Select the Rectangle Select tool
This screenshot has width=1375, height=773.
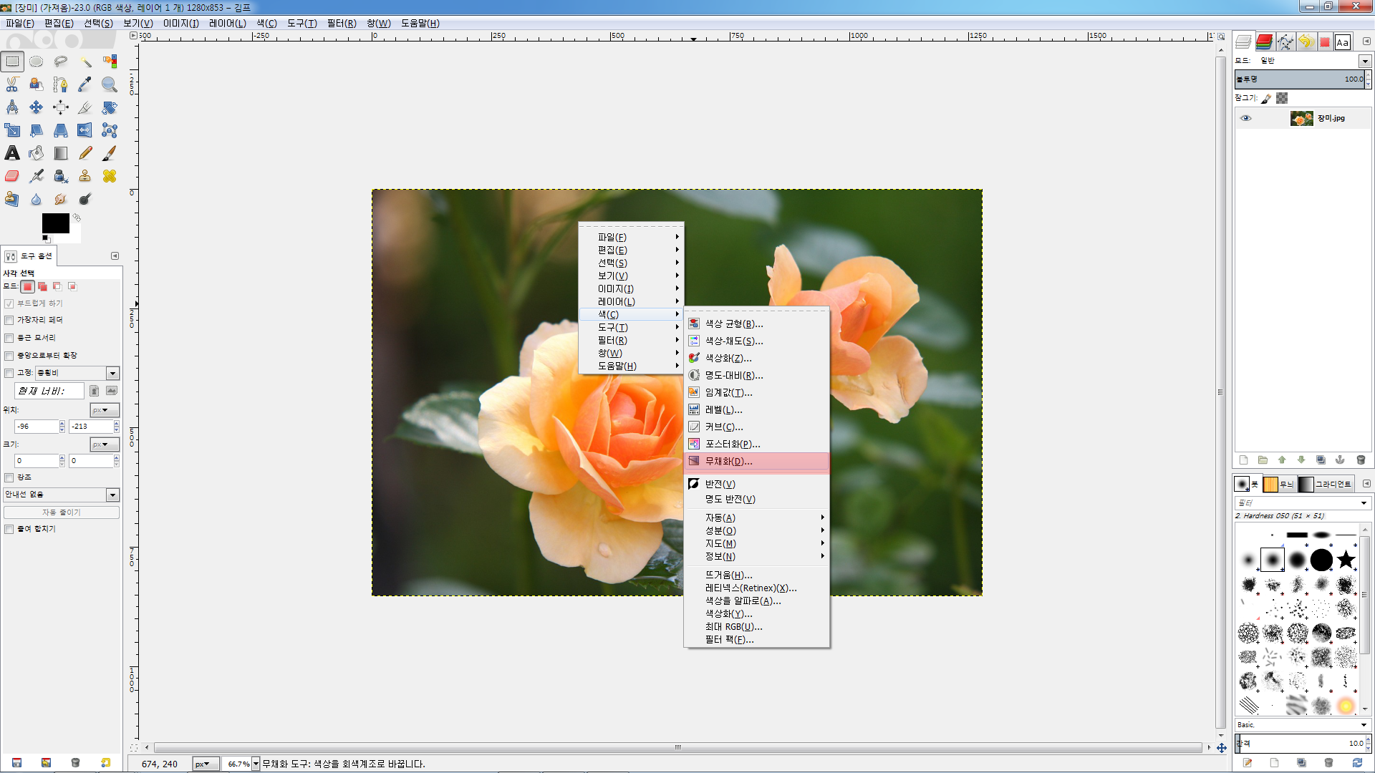pyautogui.click(x=12, y=62)
